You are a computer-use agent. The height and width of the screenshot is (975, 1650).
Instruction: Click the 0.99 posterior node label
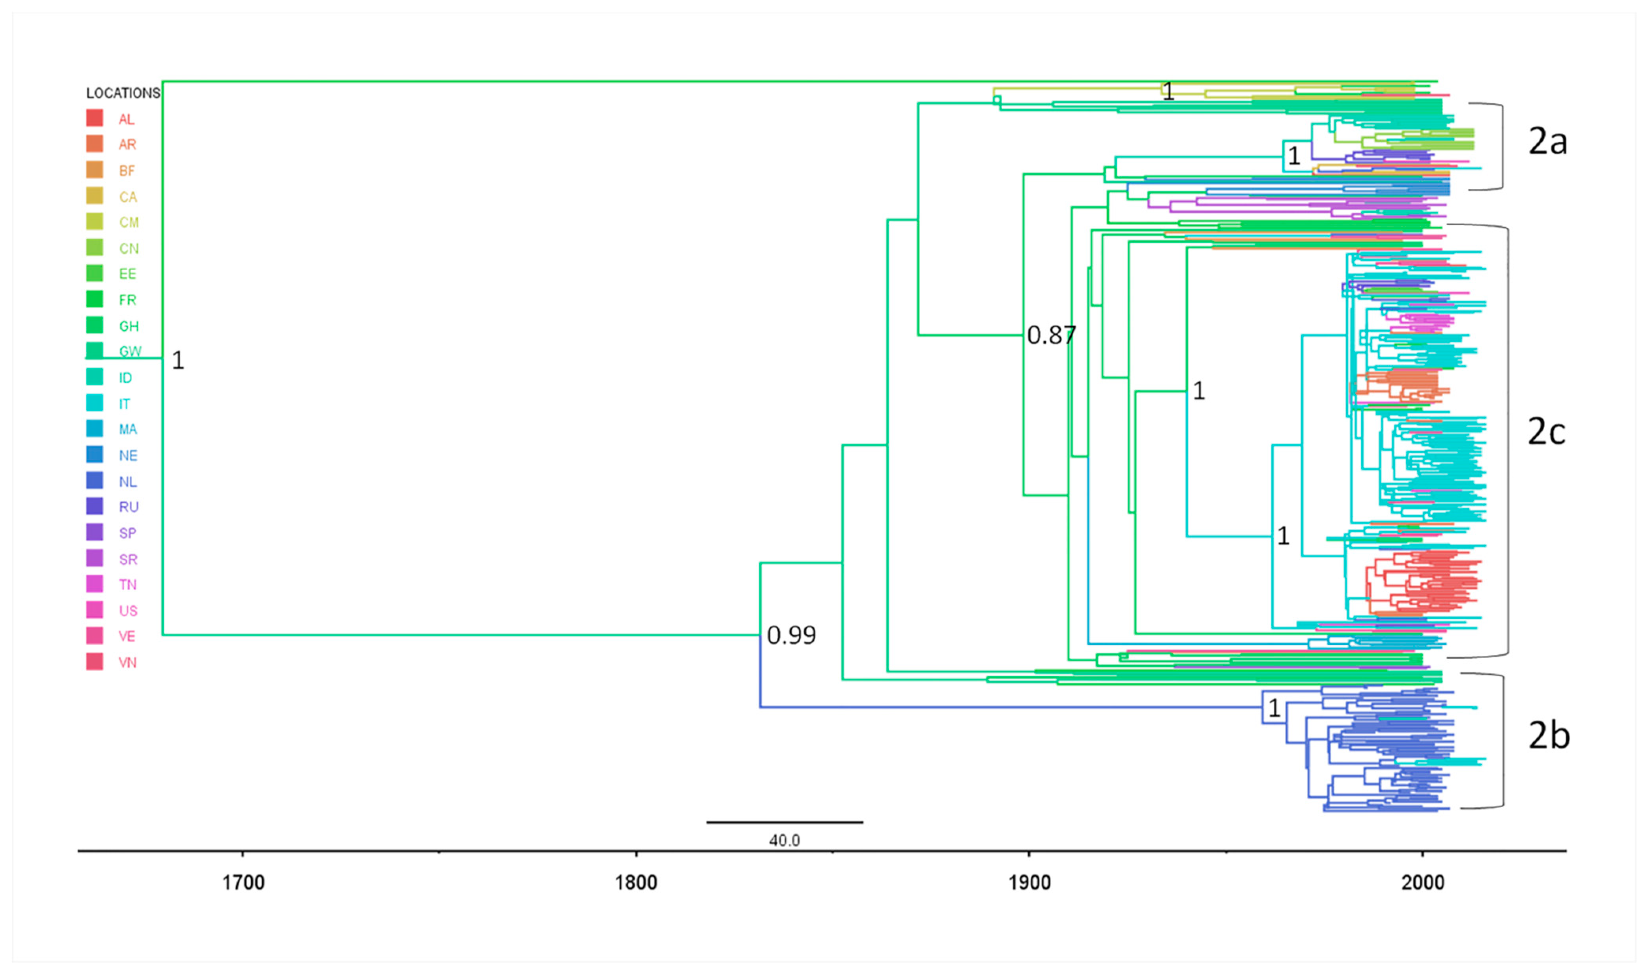pyautogui.click(x=791, y=635)
